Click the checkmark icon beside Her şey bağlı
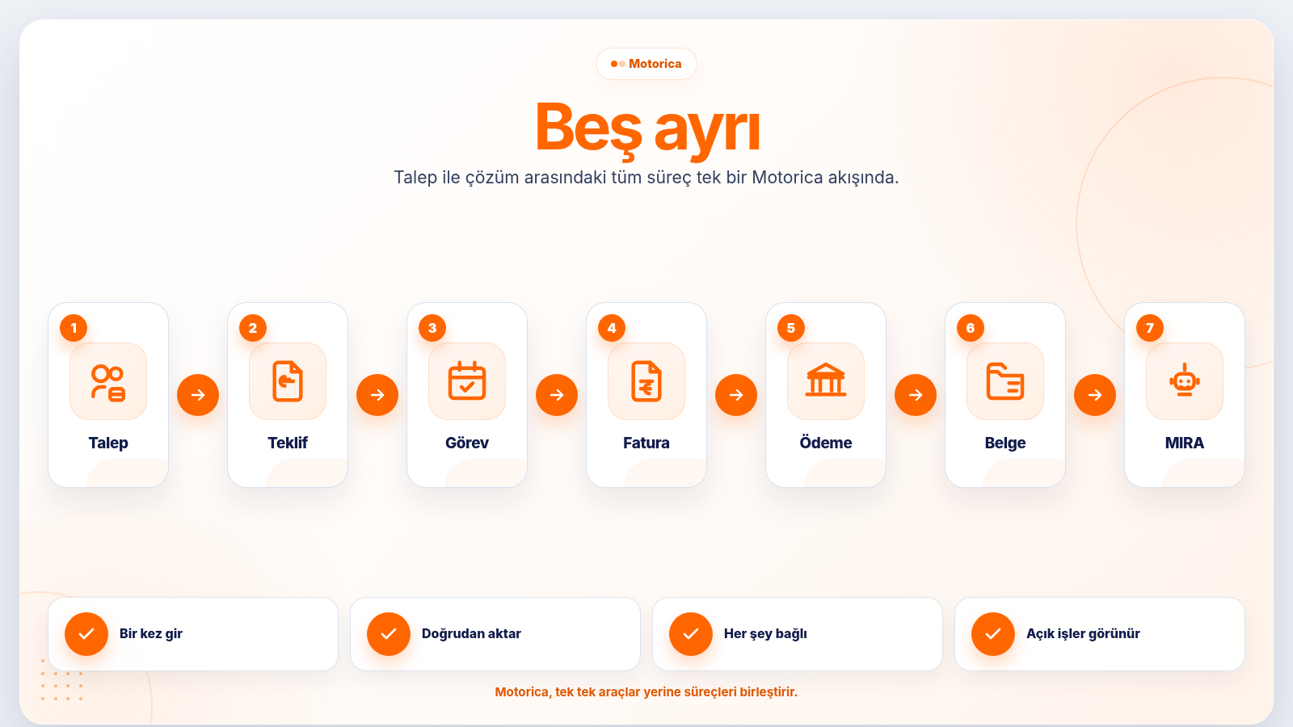The width and height of the screenshot is (1293, 727). [691, 634]
